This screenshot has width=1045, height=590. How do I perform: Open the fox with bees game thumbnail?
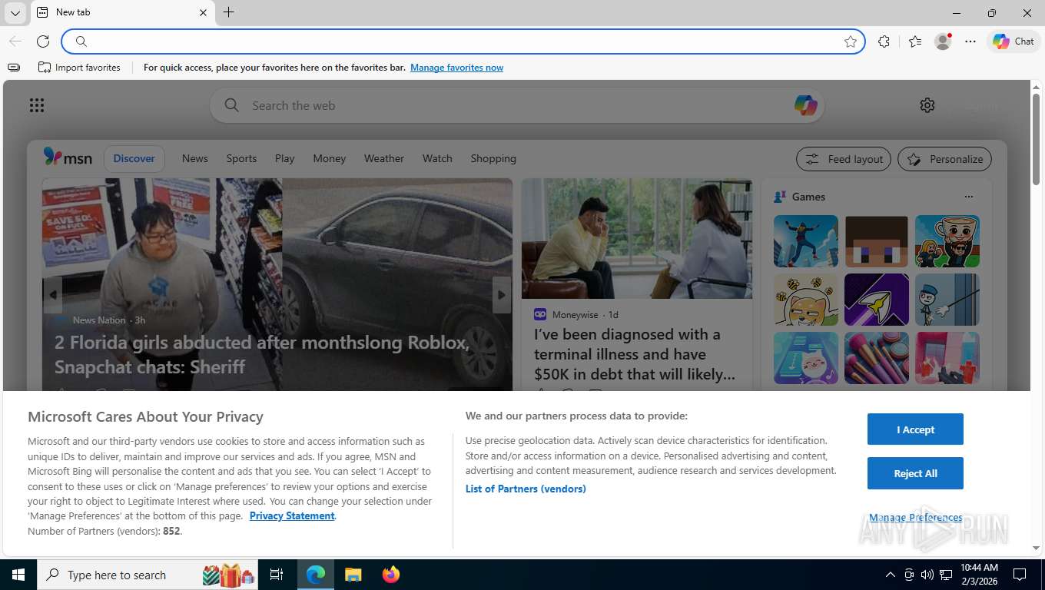coord(806,300)
